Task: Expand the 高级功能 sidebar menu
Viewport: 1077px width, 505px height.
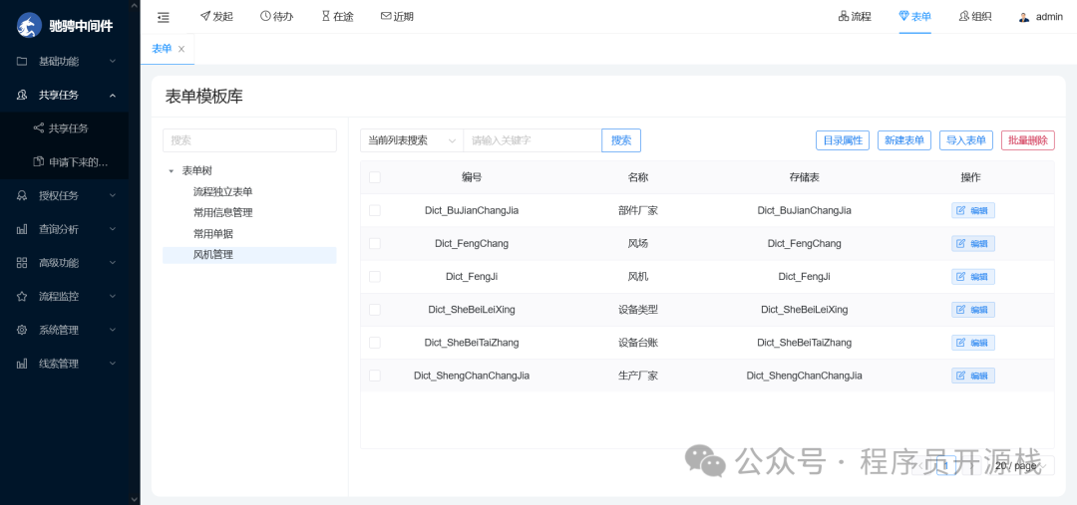Action: click(x=65, y=263)
